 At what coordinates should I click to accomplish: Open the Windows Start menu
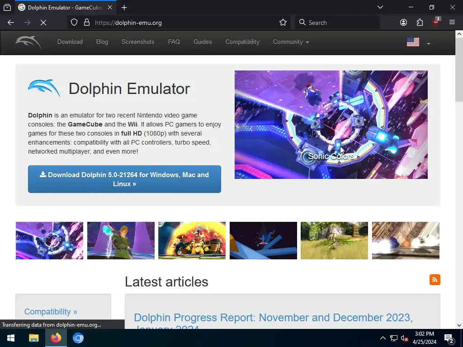coord(11,338)
